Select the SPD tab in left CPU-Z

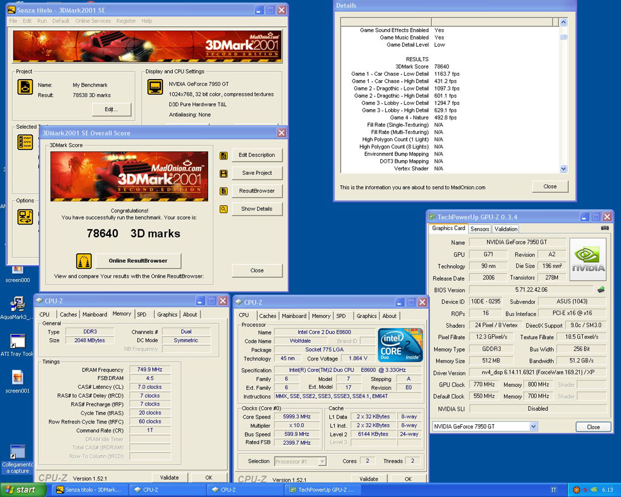(x=141, y=315)
